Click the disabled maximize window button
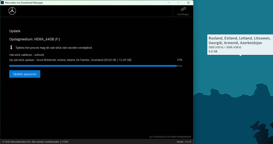The image size is (273, 144). coord(178,3)
